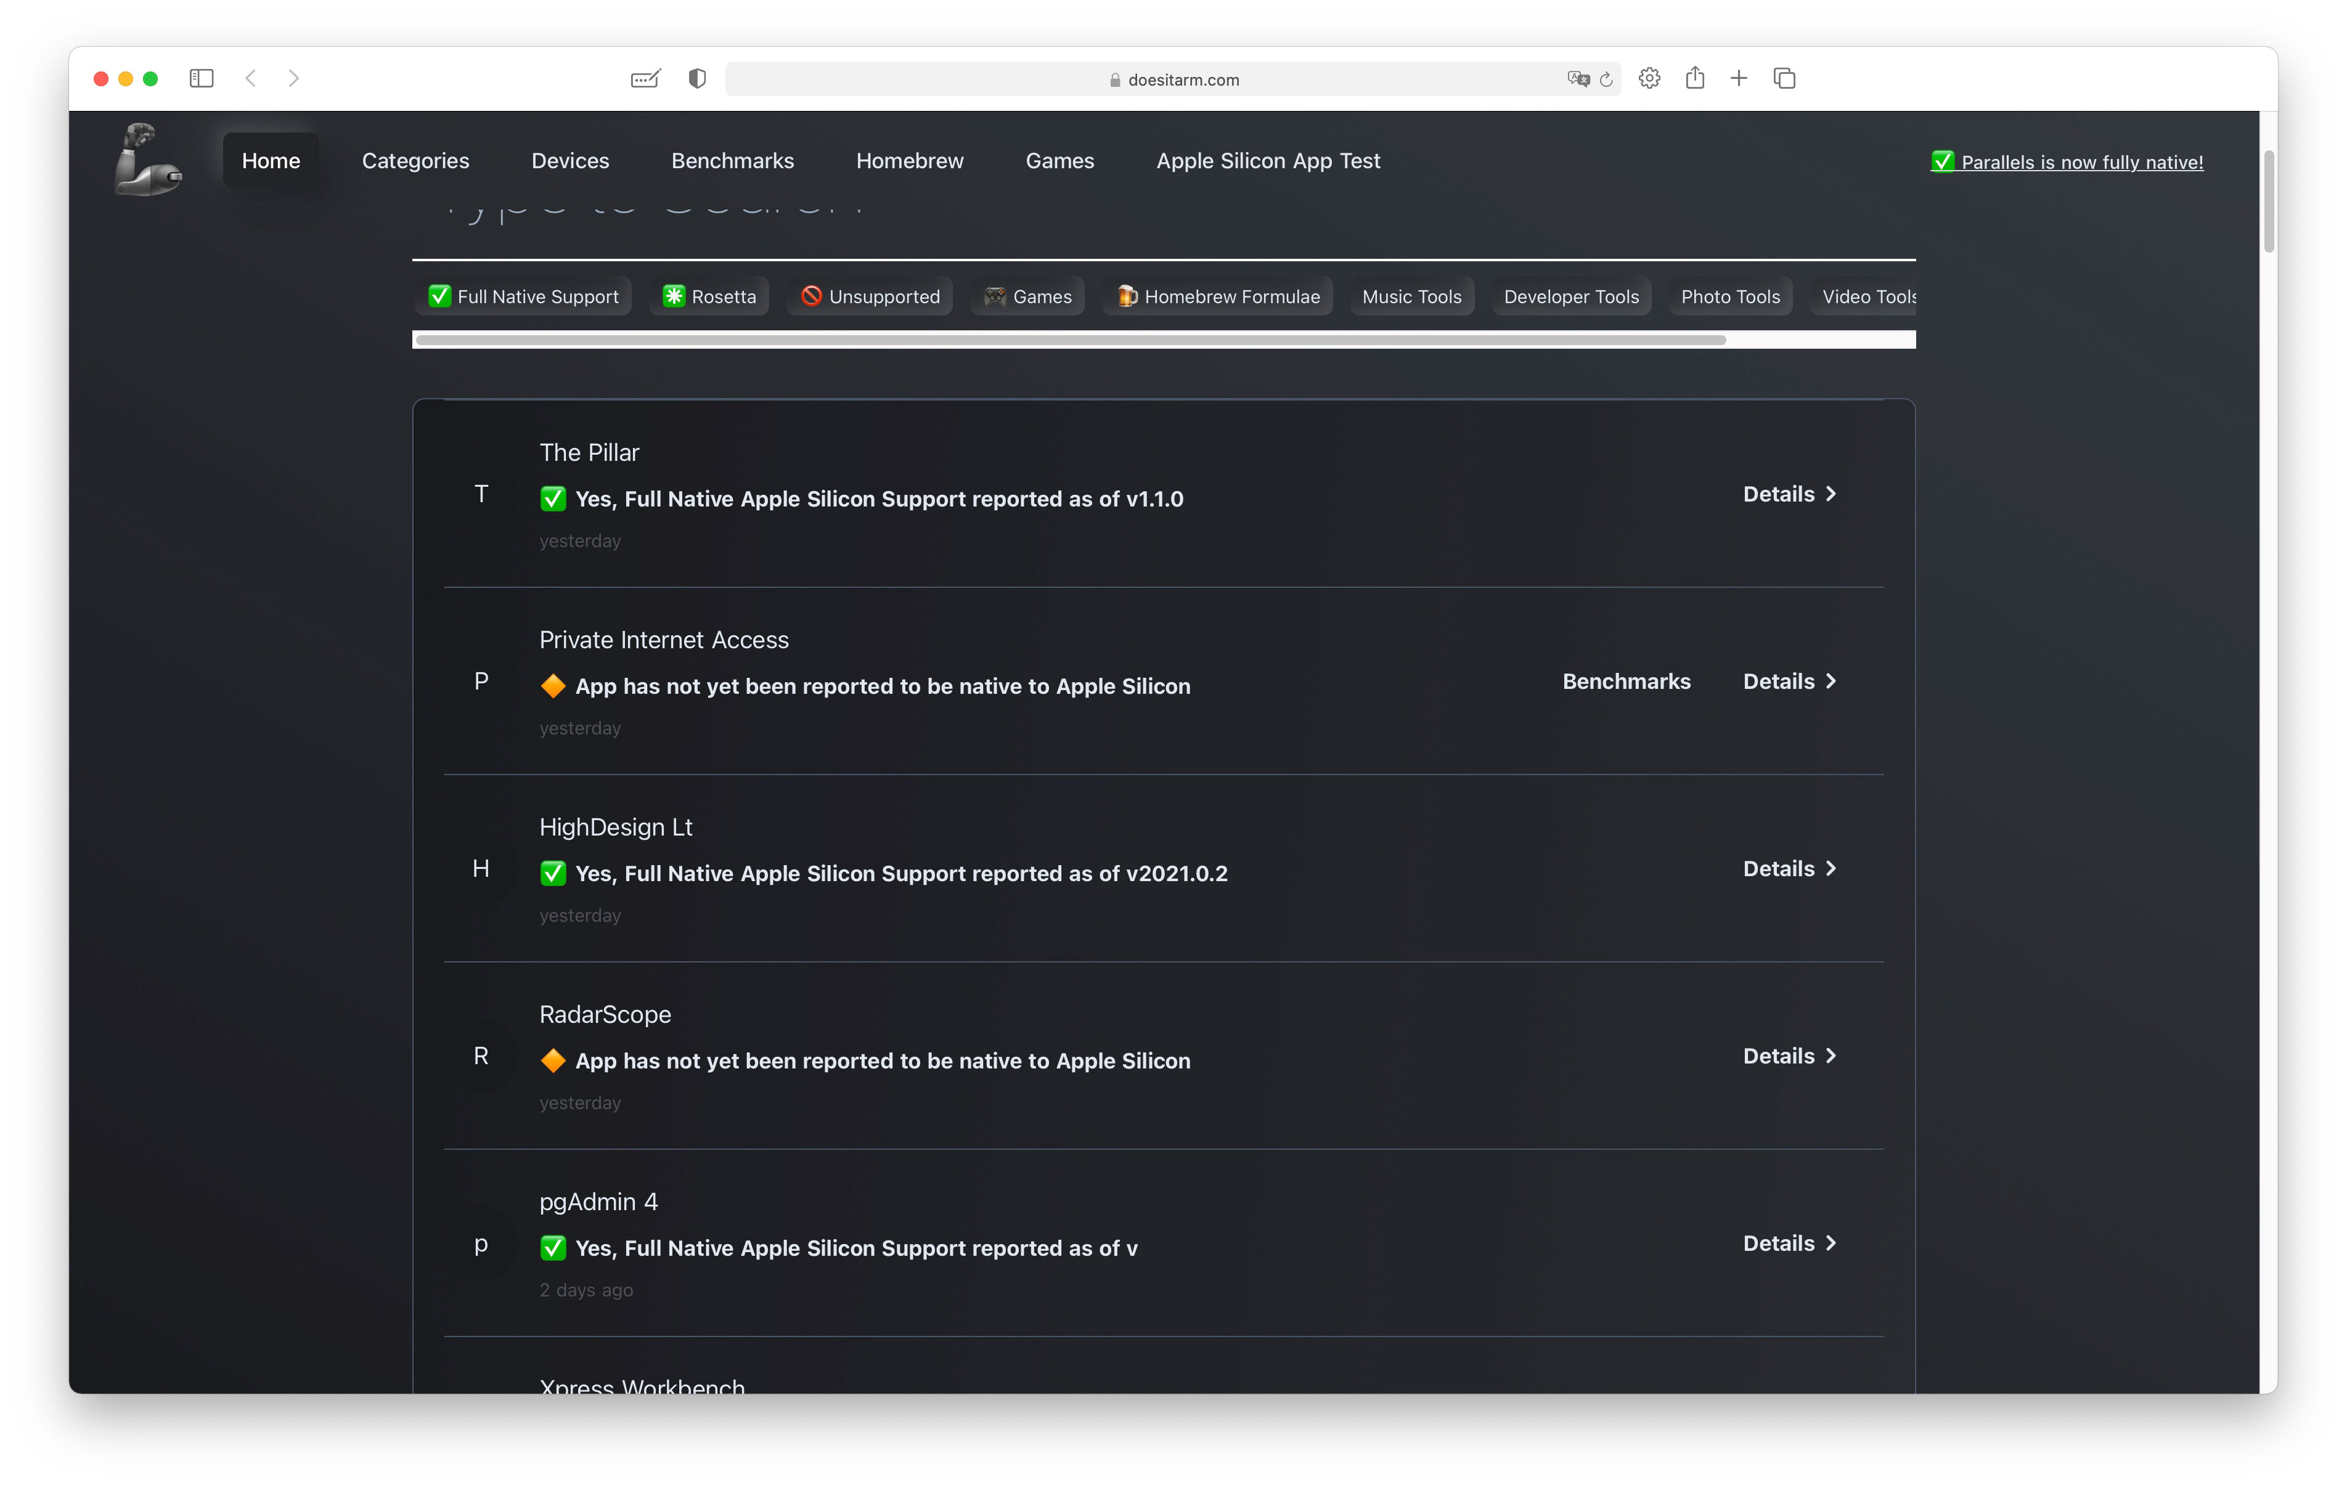The image size is (2347, 1485).
Task: Open the pgAdmin 4 app title
Action: [x=598, y=1202]
